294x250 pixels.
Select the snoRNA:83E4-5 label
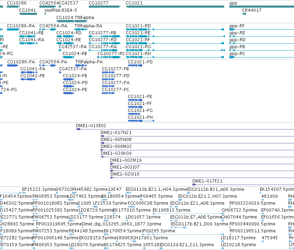tap(61, 10)
